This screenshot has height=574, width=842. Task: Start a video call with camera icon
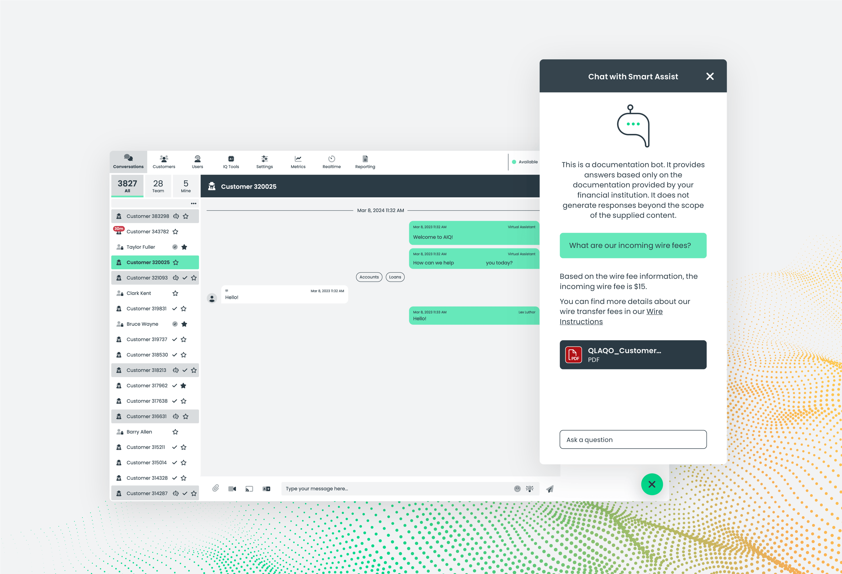coord(232,489)
